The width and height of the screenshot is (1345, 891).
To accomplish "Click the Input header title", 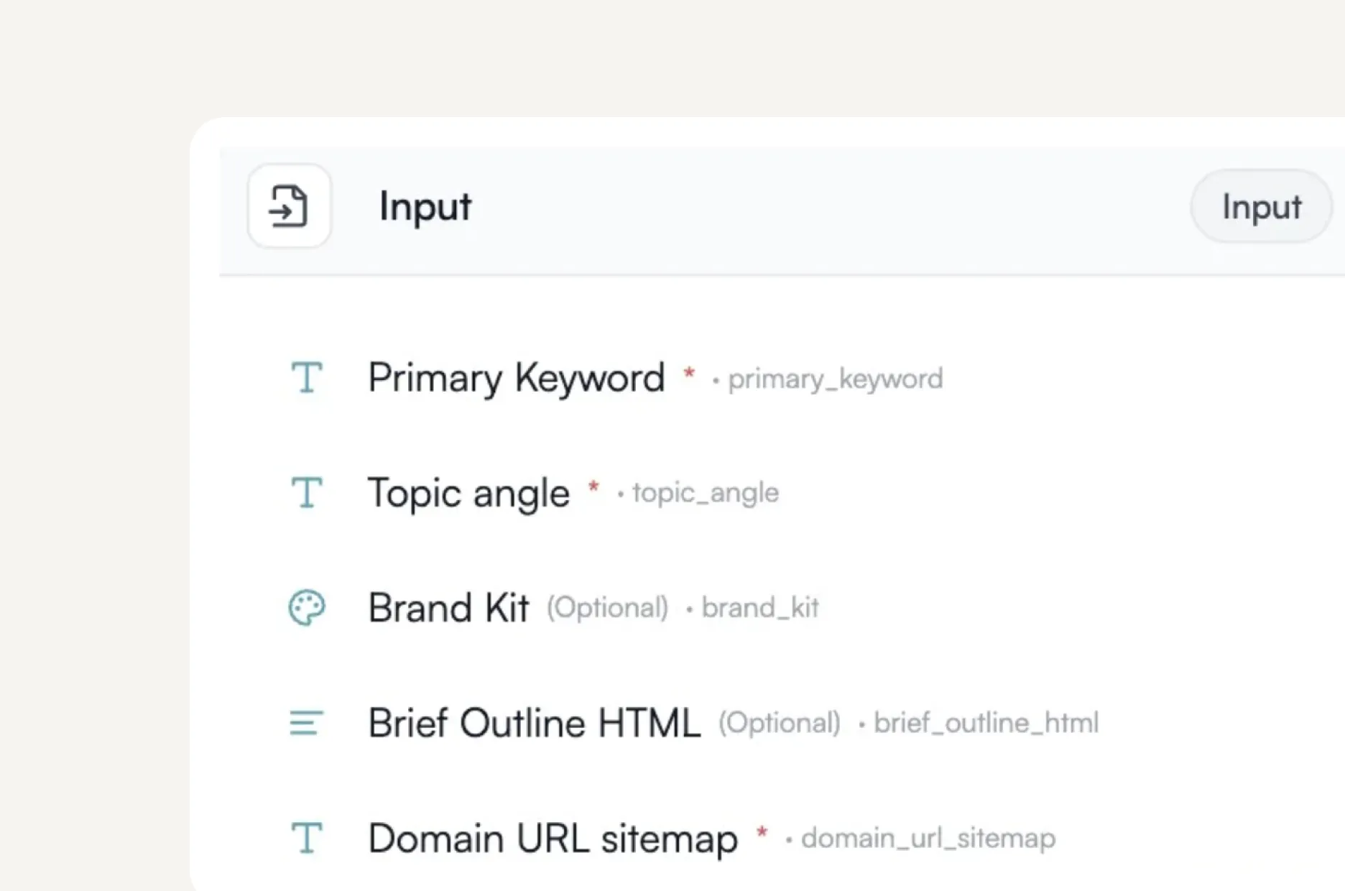I will pyautogui.click(x=425, y=207).
